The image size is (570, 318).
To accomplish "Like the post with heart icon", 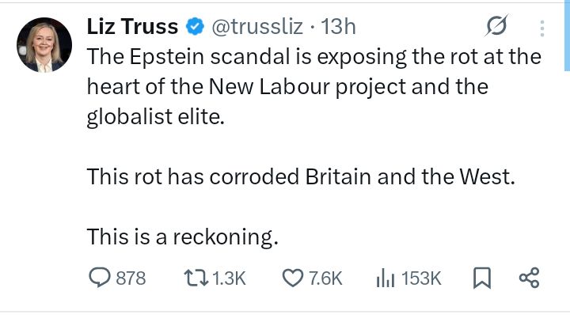I will [x=293, y=278].
